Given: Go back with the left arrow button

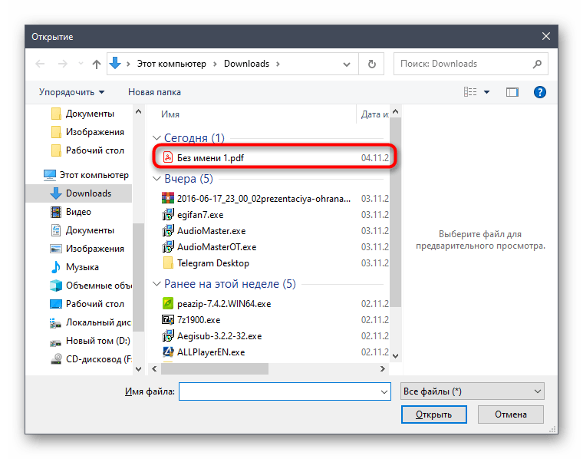Looking at the screenshot, I should 40,64.
